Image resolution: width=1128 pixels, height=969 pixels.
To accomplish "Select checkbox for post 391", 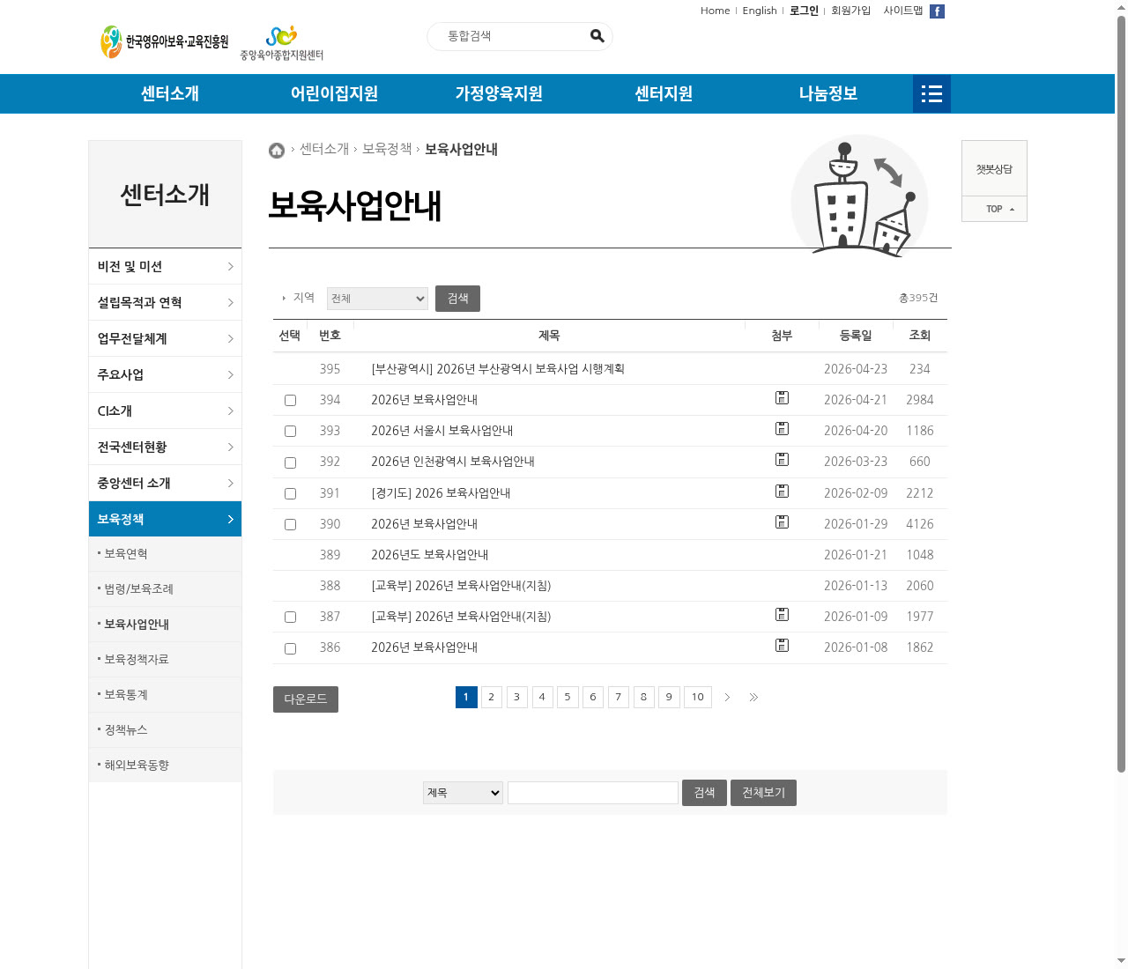I will (290, 494).
